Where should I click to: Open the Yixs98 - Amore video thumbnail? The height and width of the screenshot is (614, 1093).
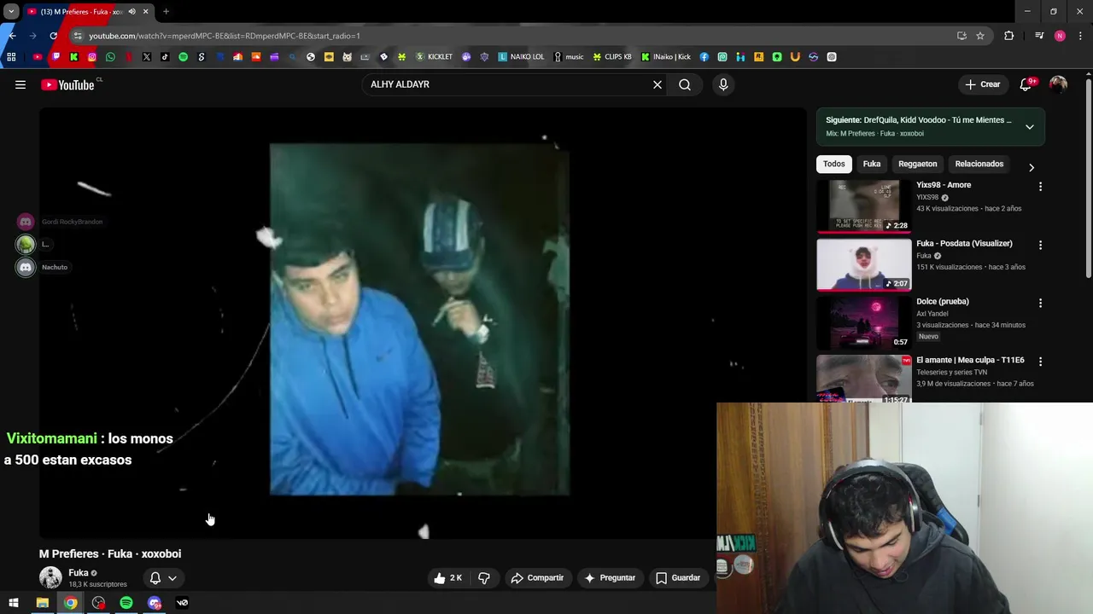[863, 206]
